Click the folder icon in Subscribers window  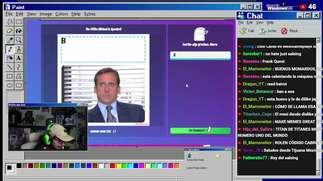[x=218, y=156]
